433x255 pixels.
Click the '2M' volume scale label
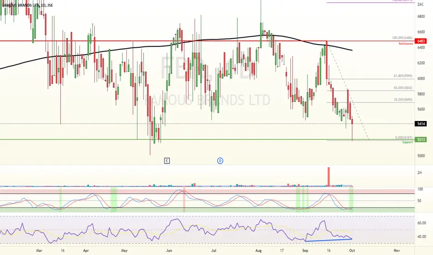click(420, 173)
